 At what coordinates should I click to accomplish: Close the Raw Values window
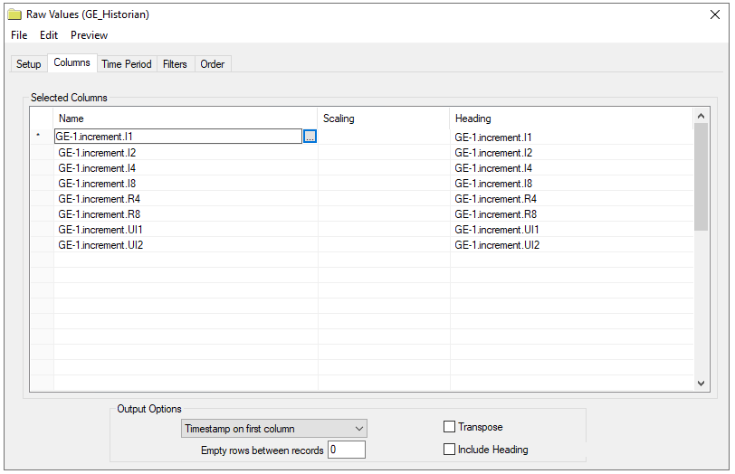point(715,14)
